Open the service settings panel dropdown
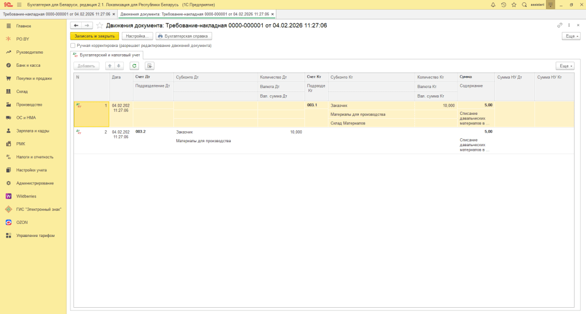 point(551,5)
